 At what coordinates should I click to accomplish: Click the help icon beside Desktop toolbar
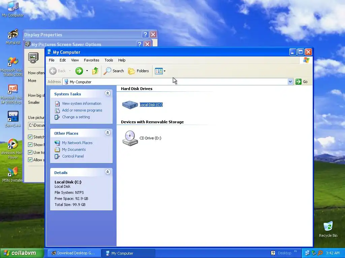273,253
